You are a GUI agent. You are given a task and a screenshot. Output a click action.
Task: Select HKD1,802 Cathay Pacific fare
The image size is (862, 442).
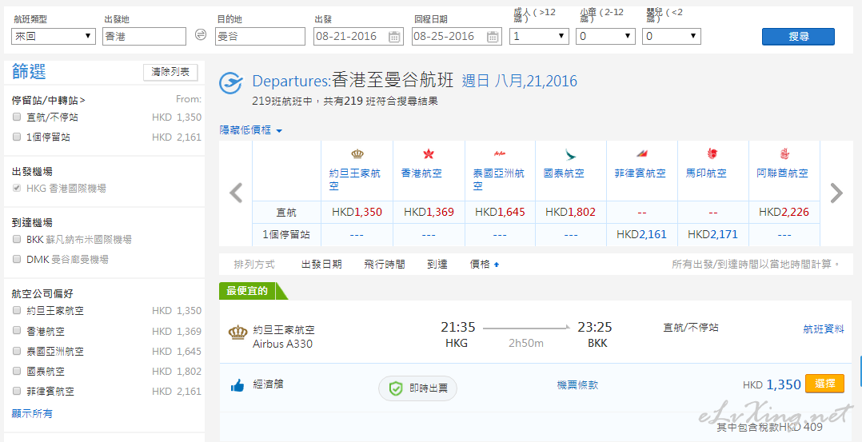click(x=571, y=212)
